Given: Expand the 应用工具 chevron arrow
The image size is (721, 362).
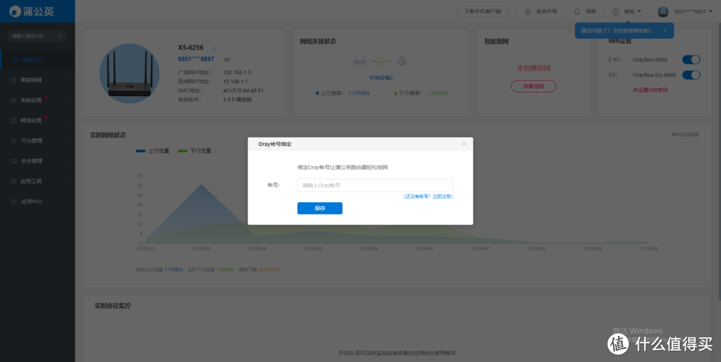Looking at the screenshot, I should (67, 181).
